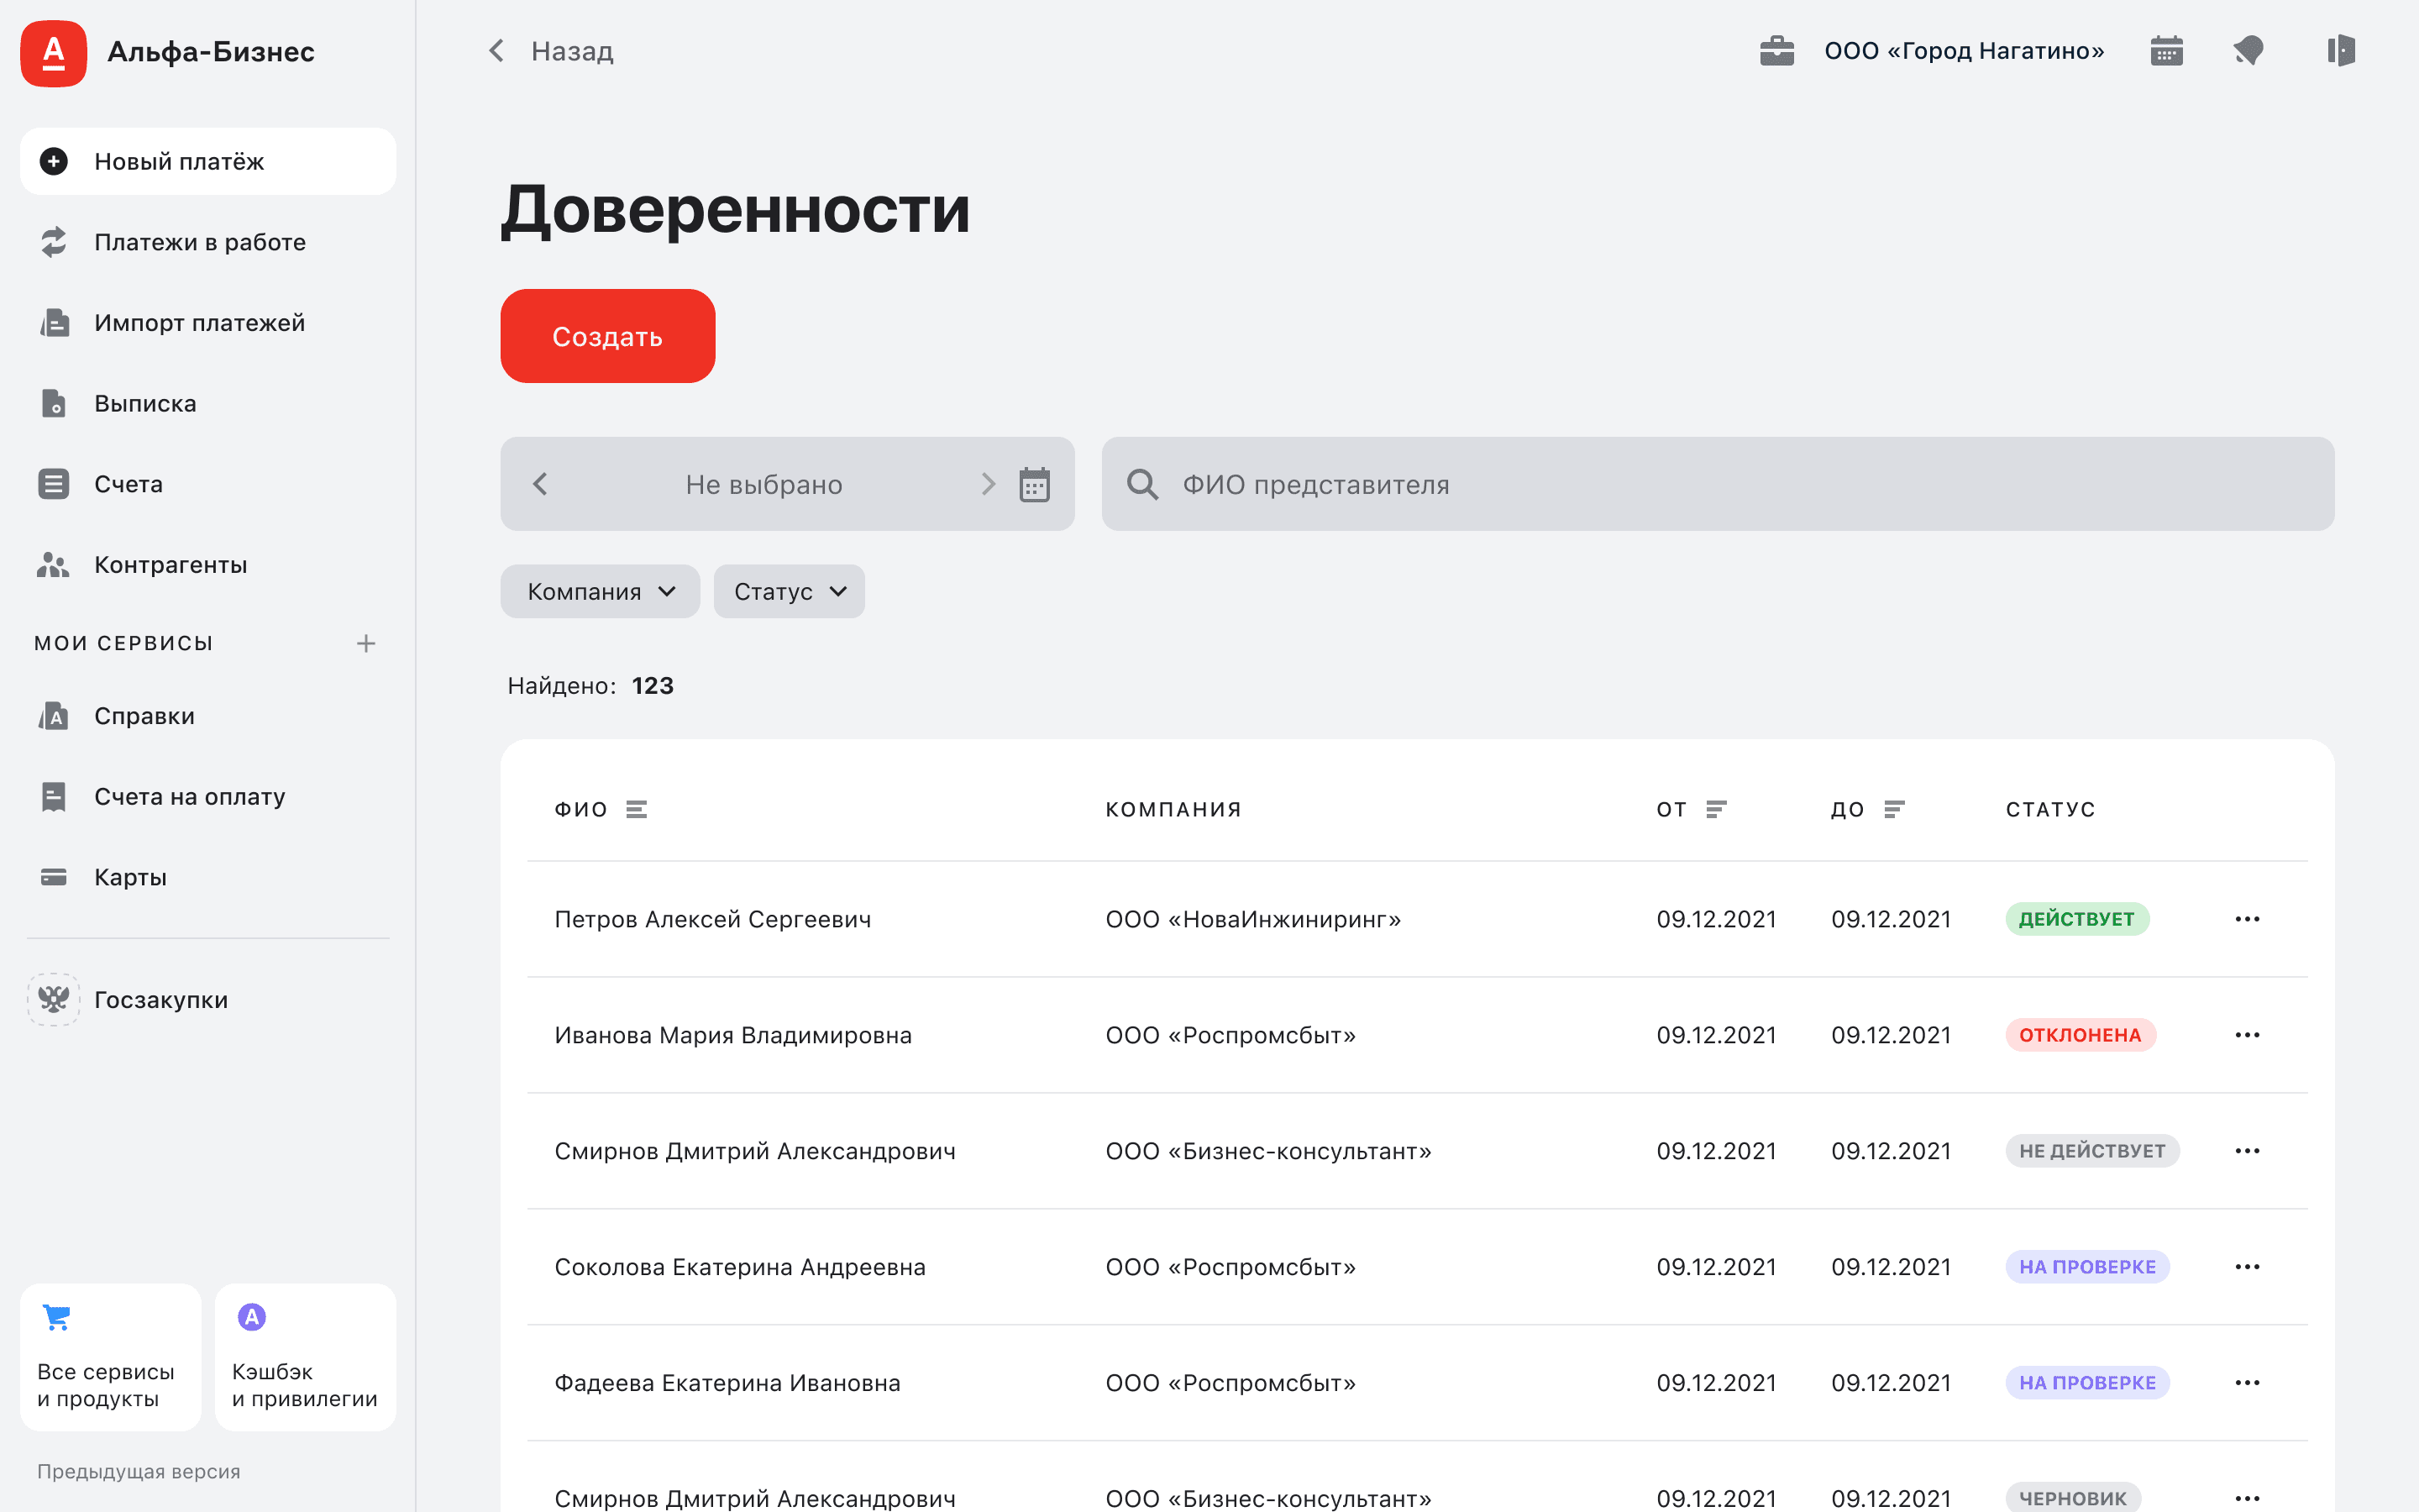Screen dimensions: 2419x1512
Task: Open notifications bell in the header
Action: 2248,51
